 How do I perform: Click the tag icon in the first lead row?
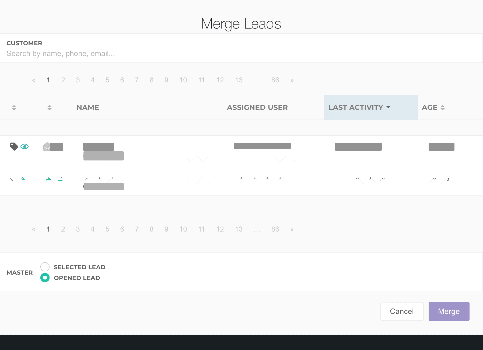click(x=14, y=146)
